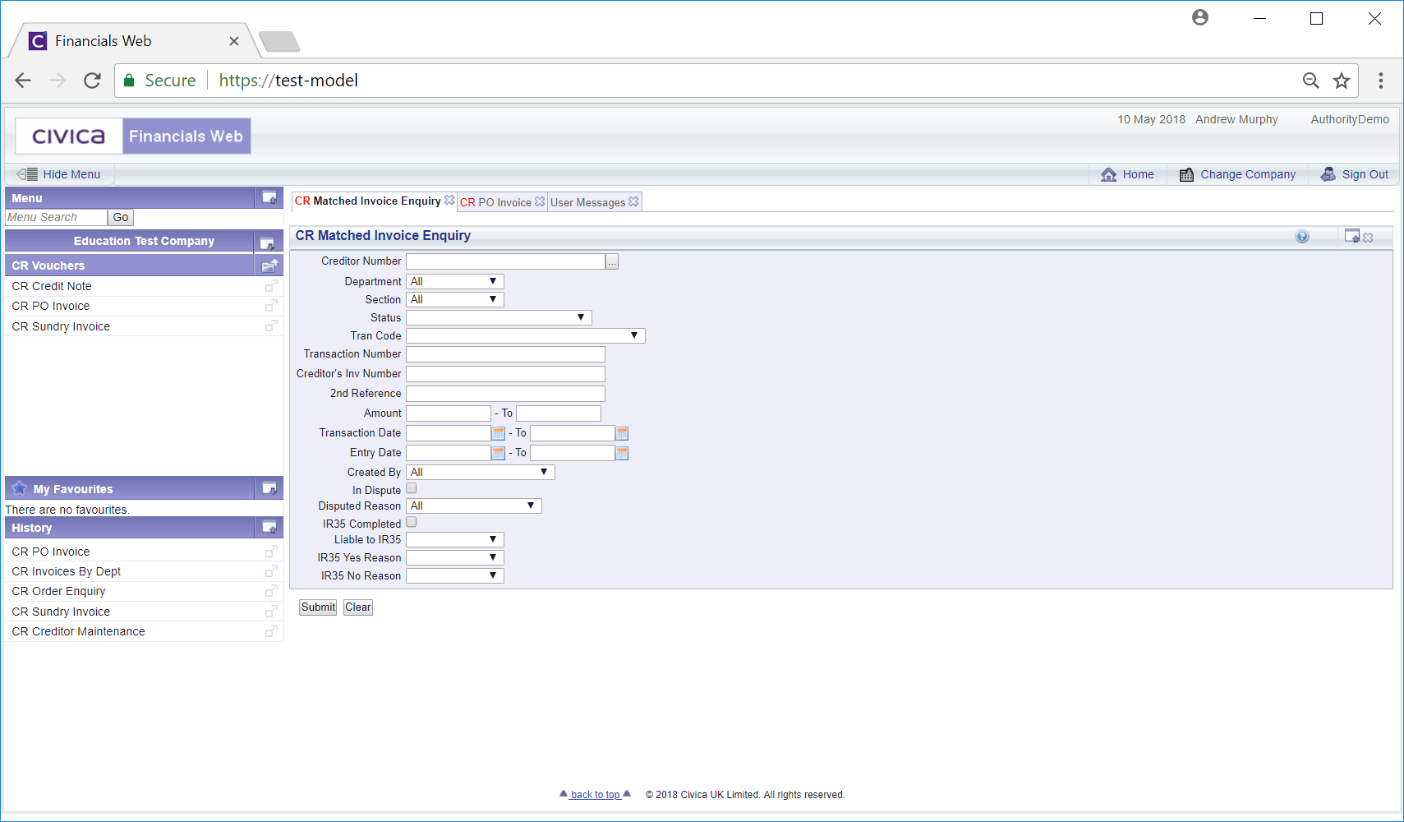Image resolution: width=1404 pixels, height=822 pixels.
Task: Click the Creditor Number lookup ellipsis button
Action: [x=612, y=262]
